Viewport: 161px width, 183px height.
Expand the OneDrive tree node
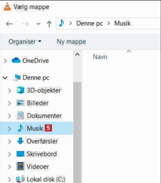[x=5, y=61]
